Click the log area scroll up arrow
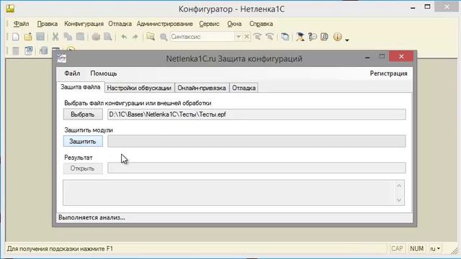Image resolution: width=461 pixels, height=259 pixels. tap(399, 186)
